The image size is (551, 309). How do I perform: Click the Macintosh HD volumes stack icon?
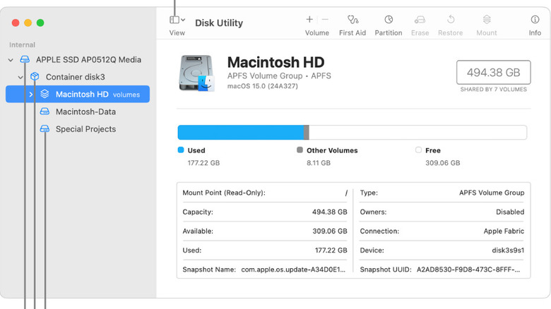coord(45,94)
